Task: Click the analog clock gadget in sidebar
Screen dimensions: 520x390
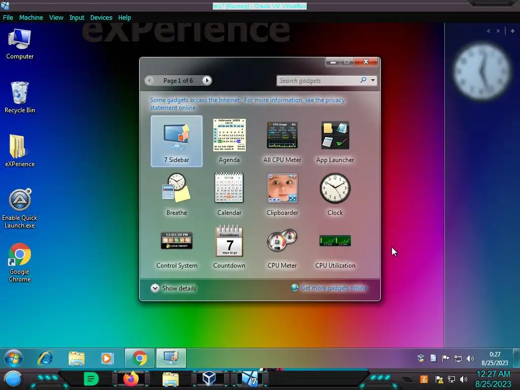Action: 482,72
